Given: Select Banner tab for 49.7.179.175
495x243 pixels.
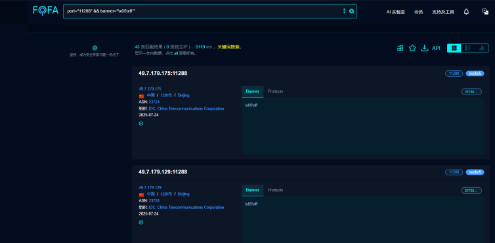Looking at the screenshot, I should pyautogui.click(x=253, y=91).
